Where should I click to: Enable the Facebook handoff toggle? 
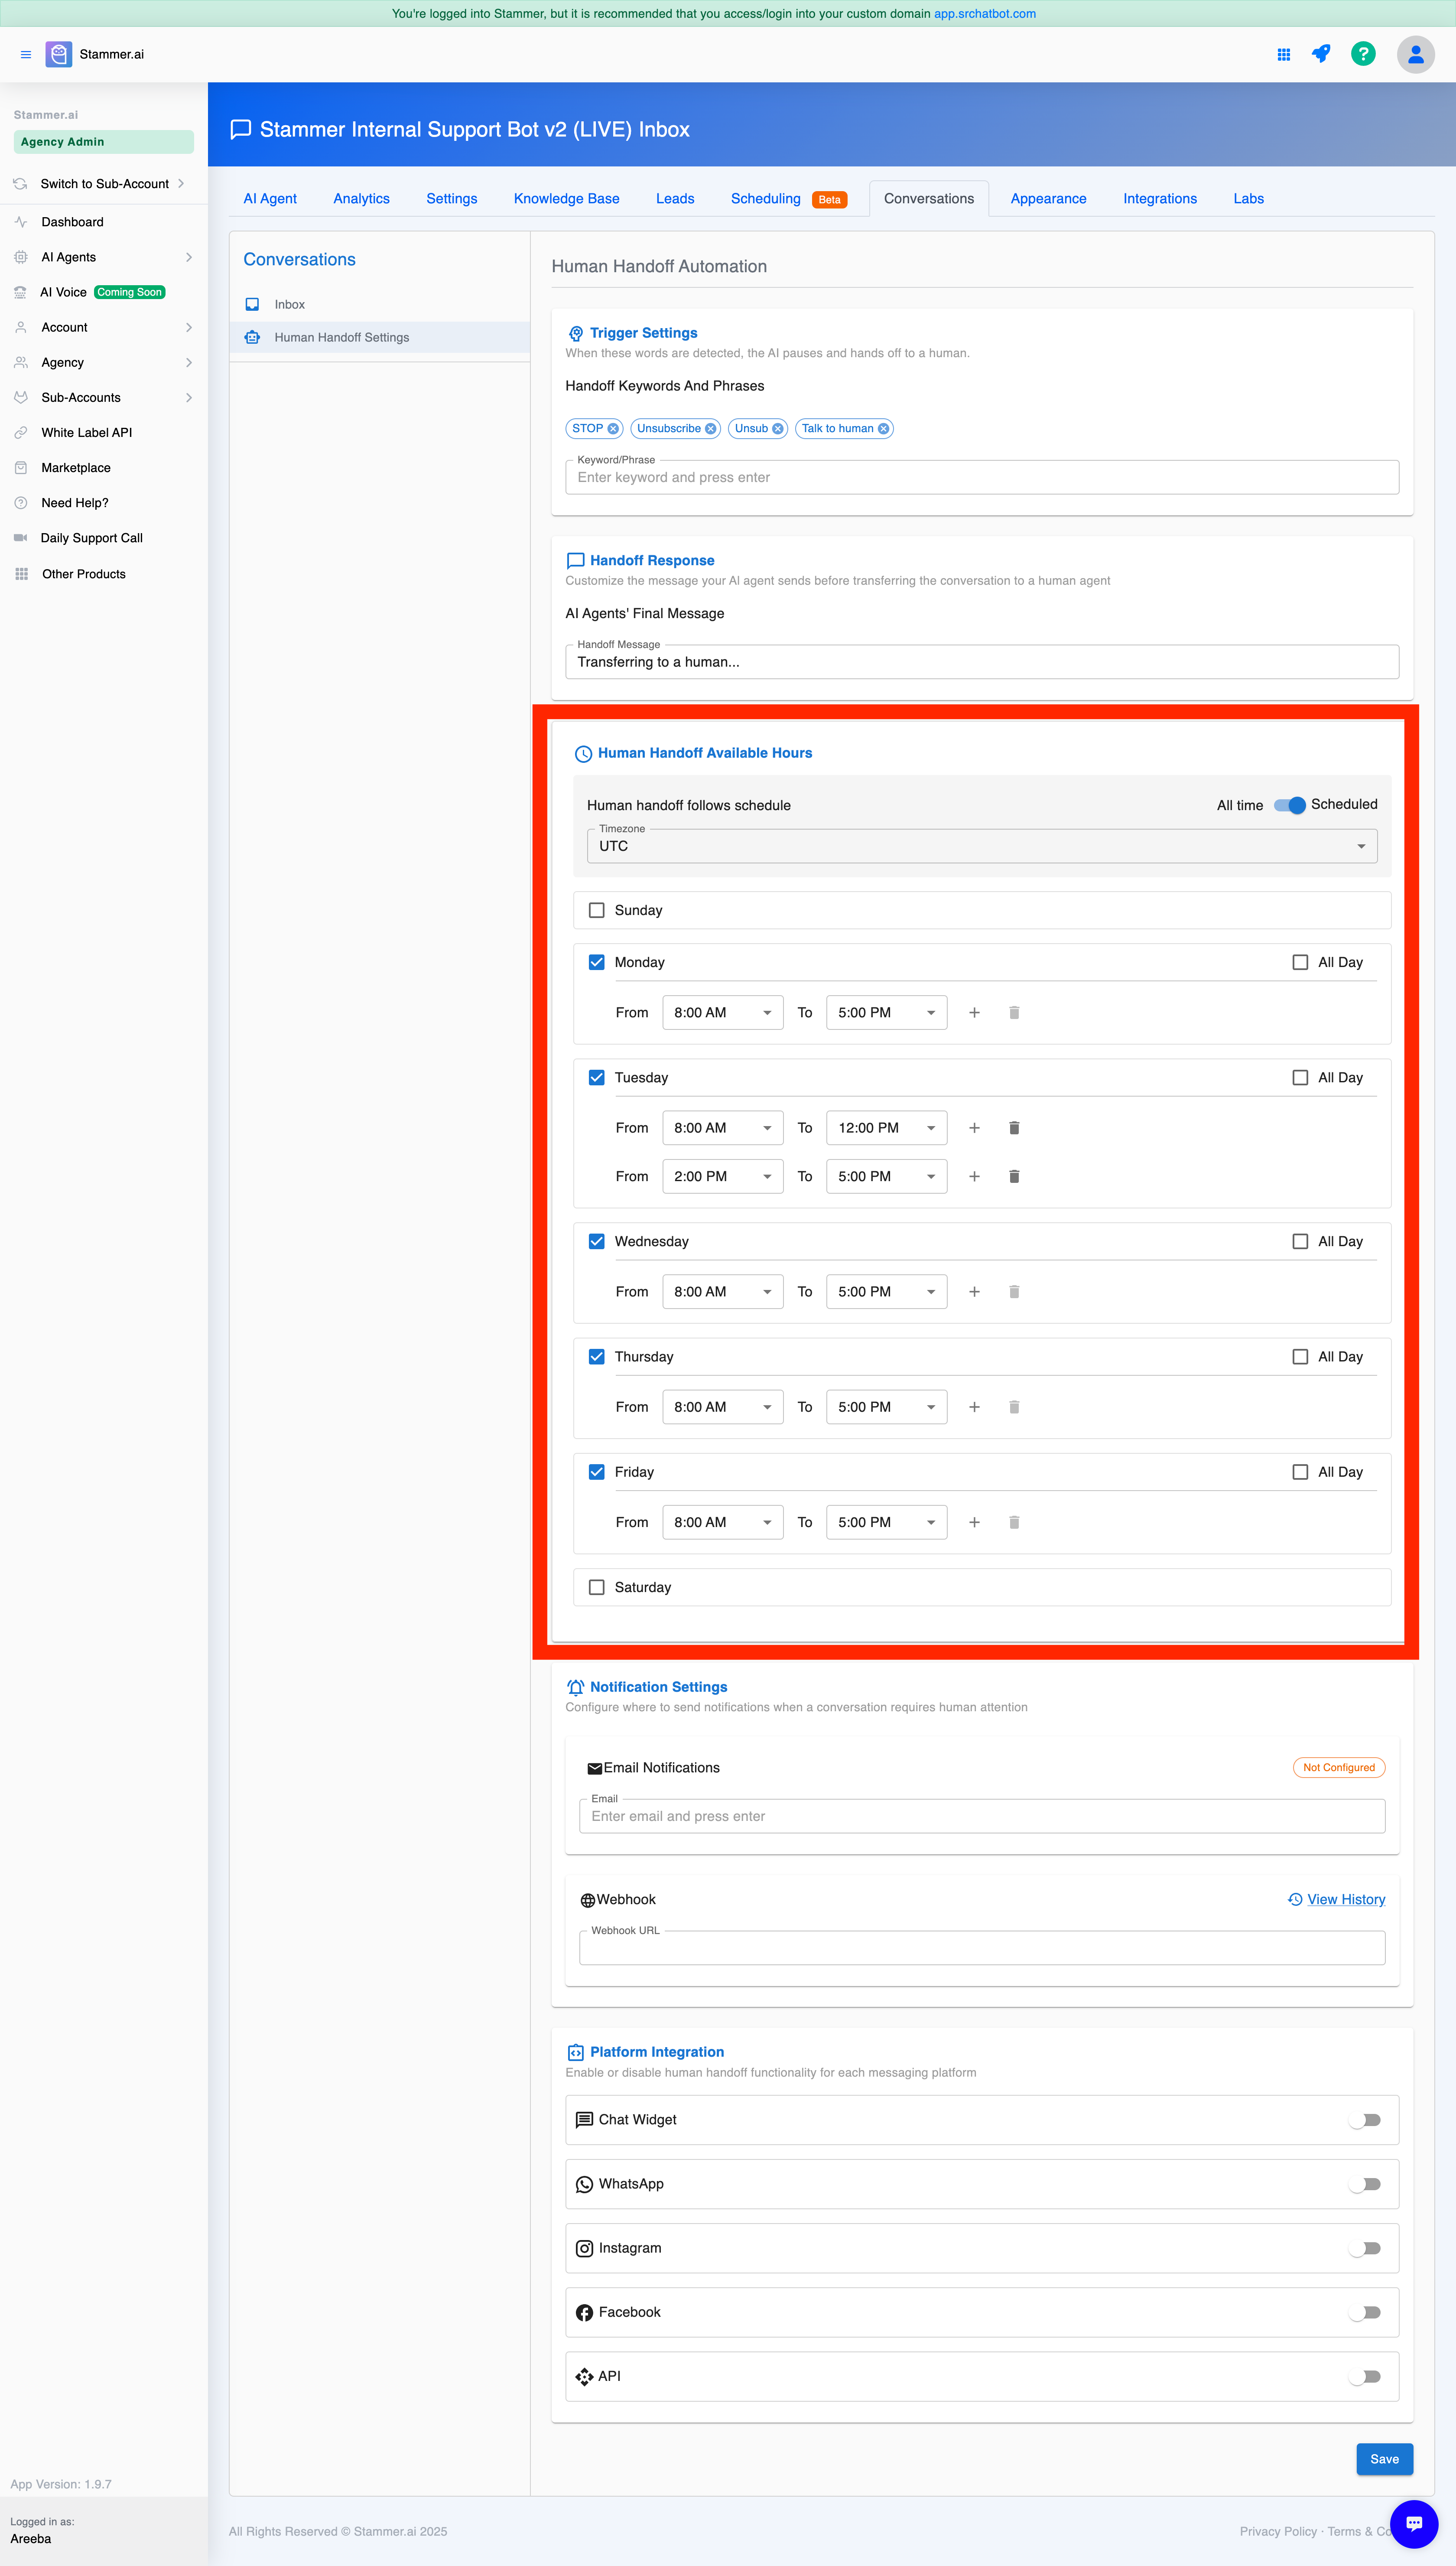click(x=1365, y=2312)
